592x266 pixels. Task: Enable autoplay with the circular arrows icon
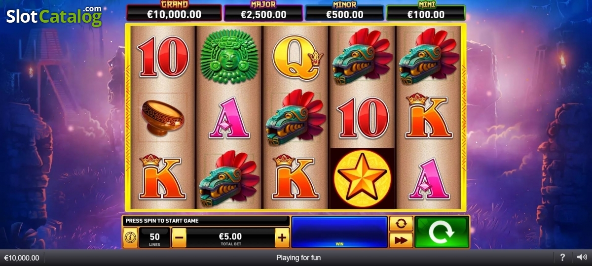click(401, 224)
